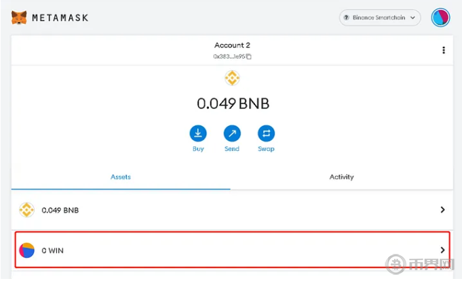Open the Binance Smartchain network dropdown
The height and width of the screenshot is (283, 462).
point(380,18)
